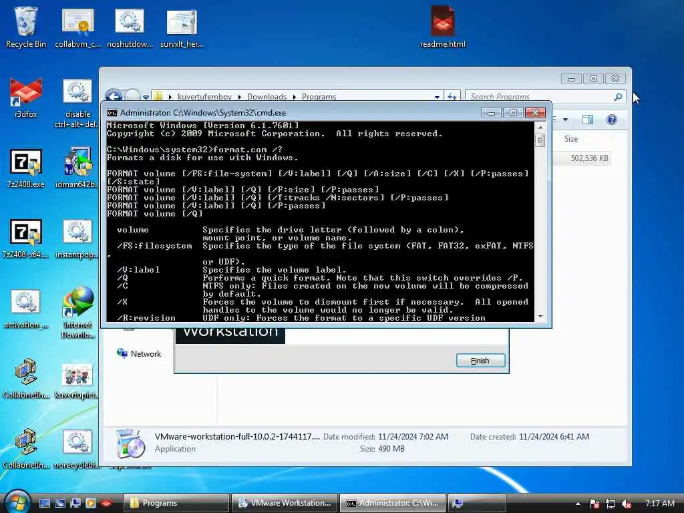Click kuvertufemboy in the address breadcrumb
684x513 pixels.
coord(204,97)
